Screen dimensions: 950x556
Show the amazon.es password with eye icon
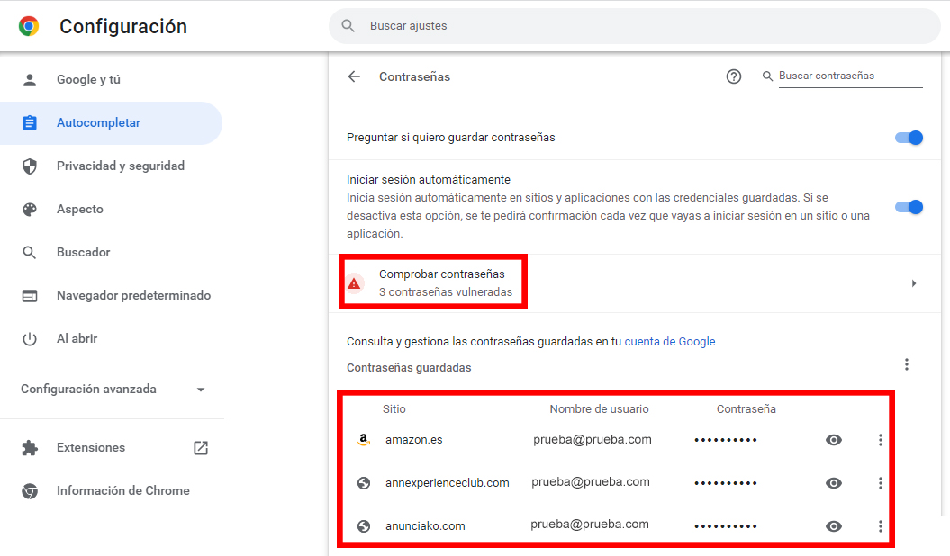click(834, 440)
